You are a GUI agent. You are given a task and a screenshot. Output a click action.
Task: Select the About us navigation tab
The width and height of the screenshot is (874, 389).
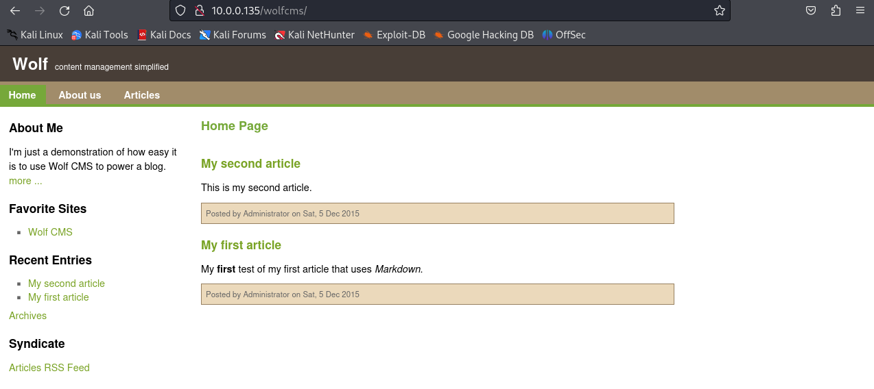point(80,95)
